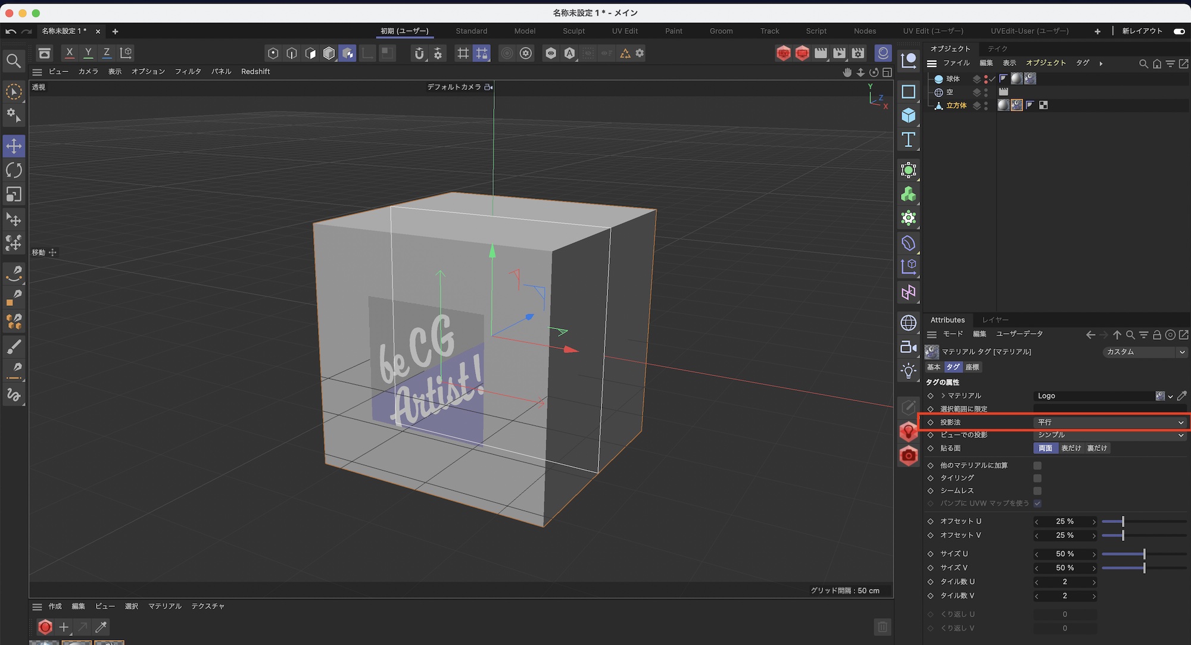Open the Light object icon
The height and width of the screenshot is (645, 1191).
(x=908, y=371)
